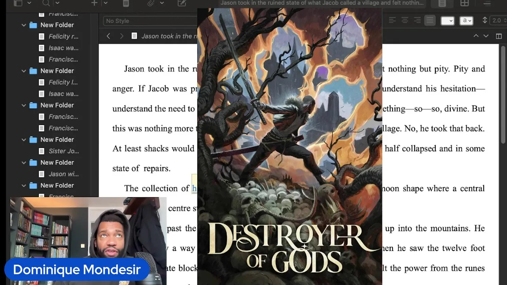Open the highlight color 'a' swatch
507x285 pixels.
[466, 21]
